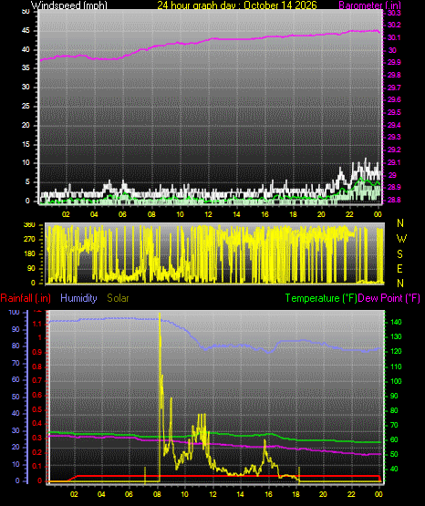Click the '30.2' barometer axis value
The image size is (425, 506).
[394, 26]
